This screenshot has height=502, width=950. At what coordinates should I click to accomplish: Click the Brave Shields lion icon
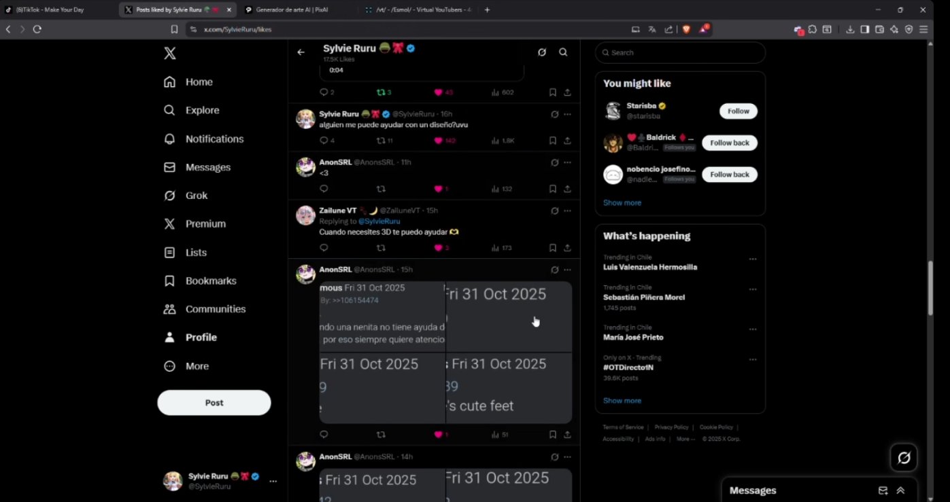pos(686,29)
